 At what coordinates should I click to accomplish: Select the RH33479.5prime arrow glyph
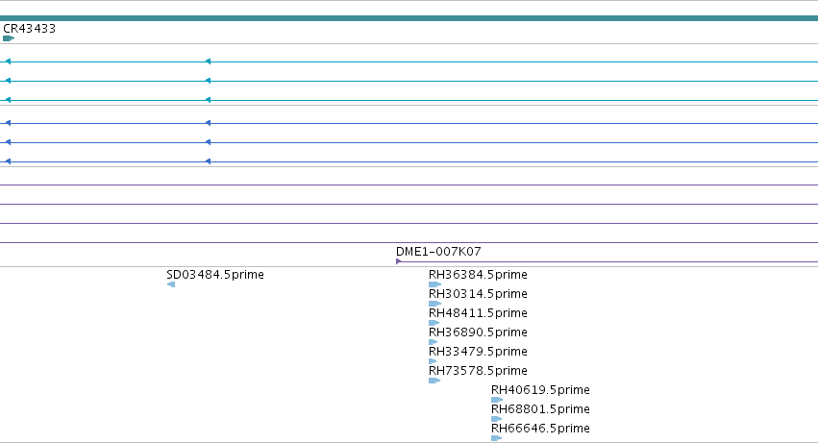pyautogui.click(x=433, y=361)
